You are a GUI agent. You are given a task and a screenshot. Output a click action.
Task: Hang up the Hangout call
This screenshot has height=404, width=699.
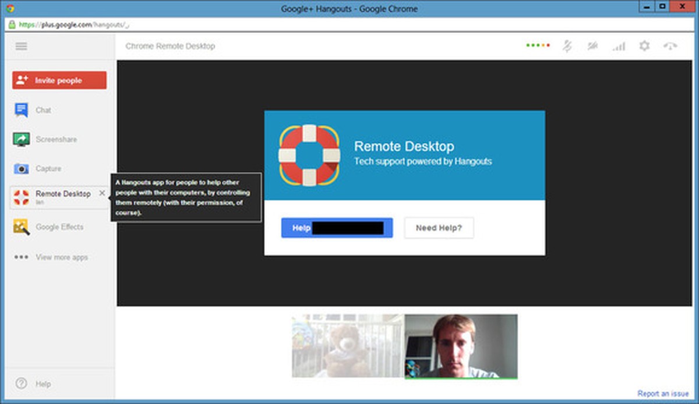[670, 45]
